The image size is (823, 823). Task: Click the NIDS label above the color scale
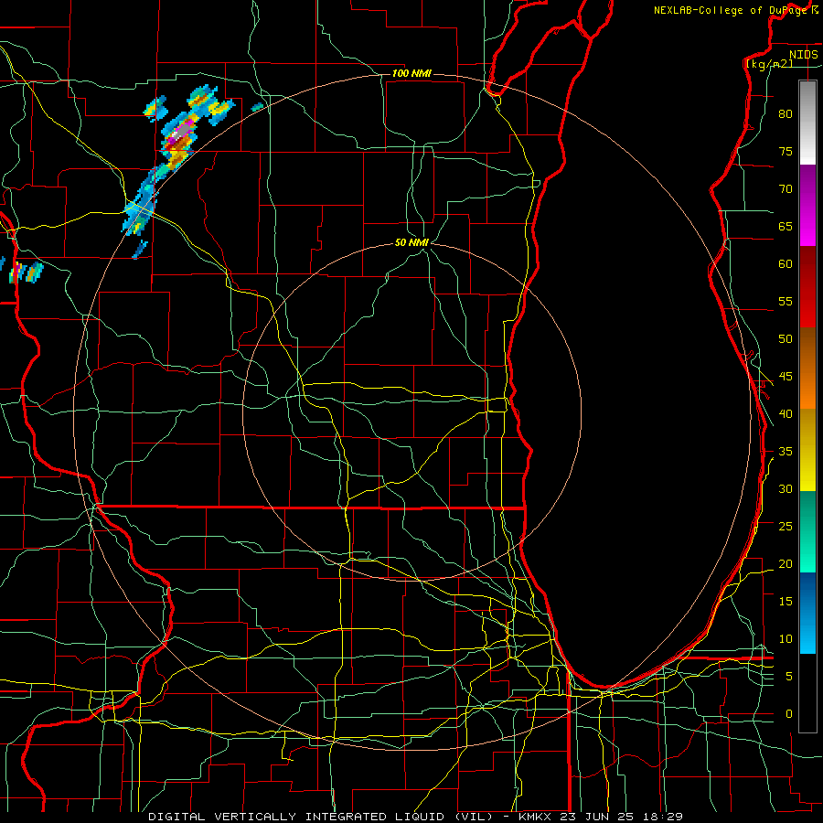803,55
